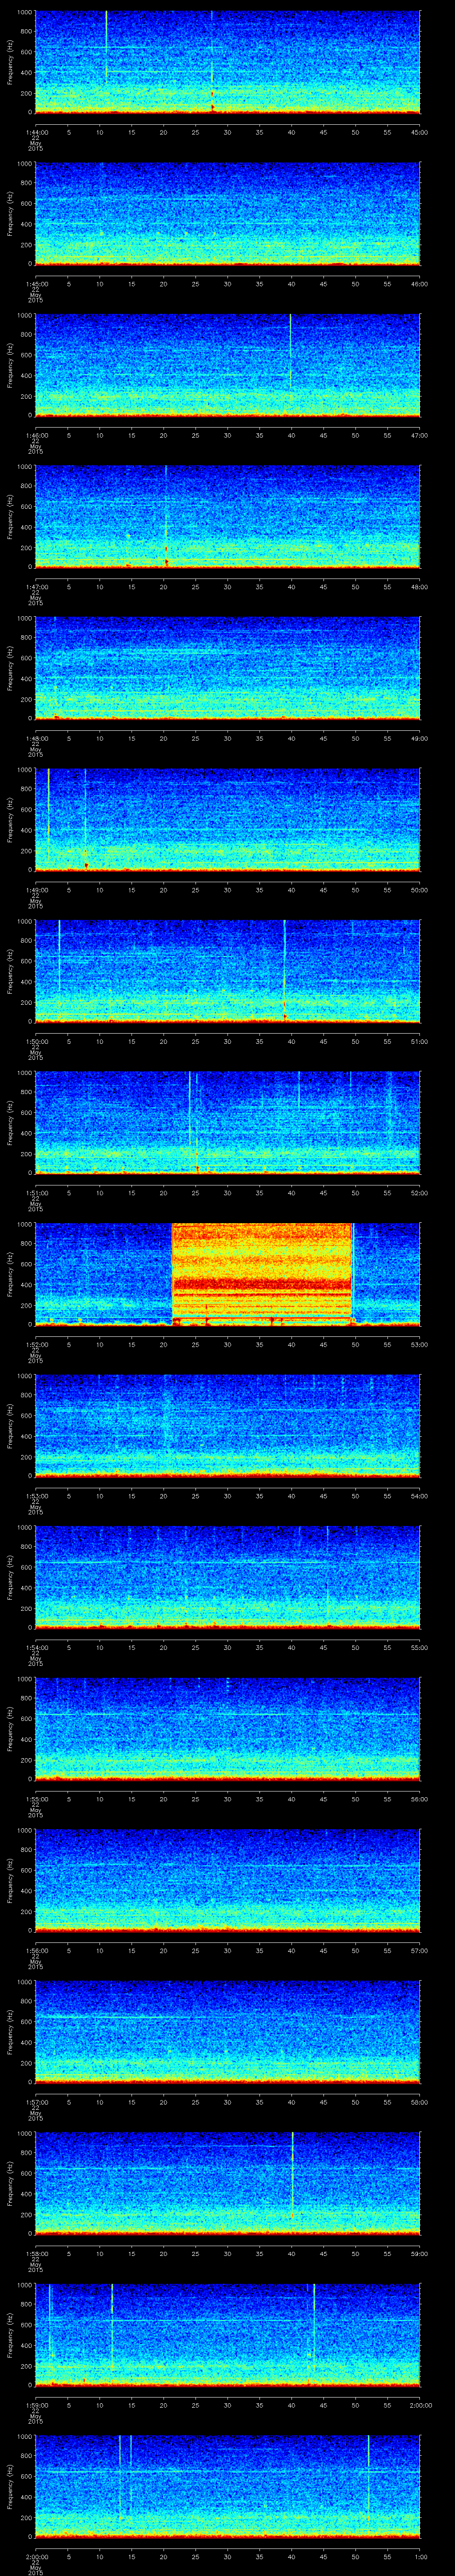Select the "1:55:00" time axis label

click(36, 1798)
